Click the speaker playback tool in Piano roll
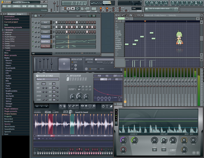 (139, 15)
